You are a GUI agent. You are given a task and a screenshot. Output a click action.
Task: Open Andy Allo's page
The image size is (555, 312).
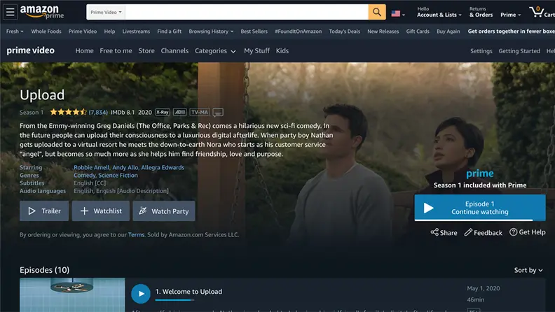125,167
